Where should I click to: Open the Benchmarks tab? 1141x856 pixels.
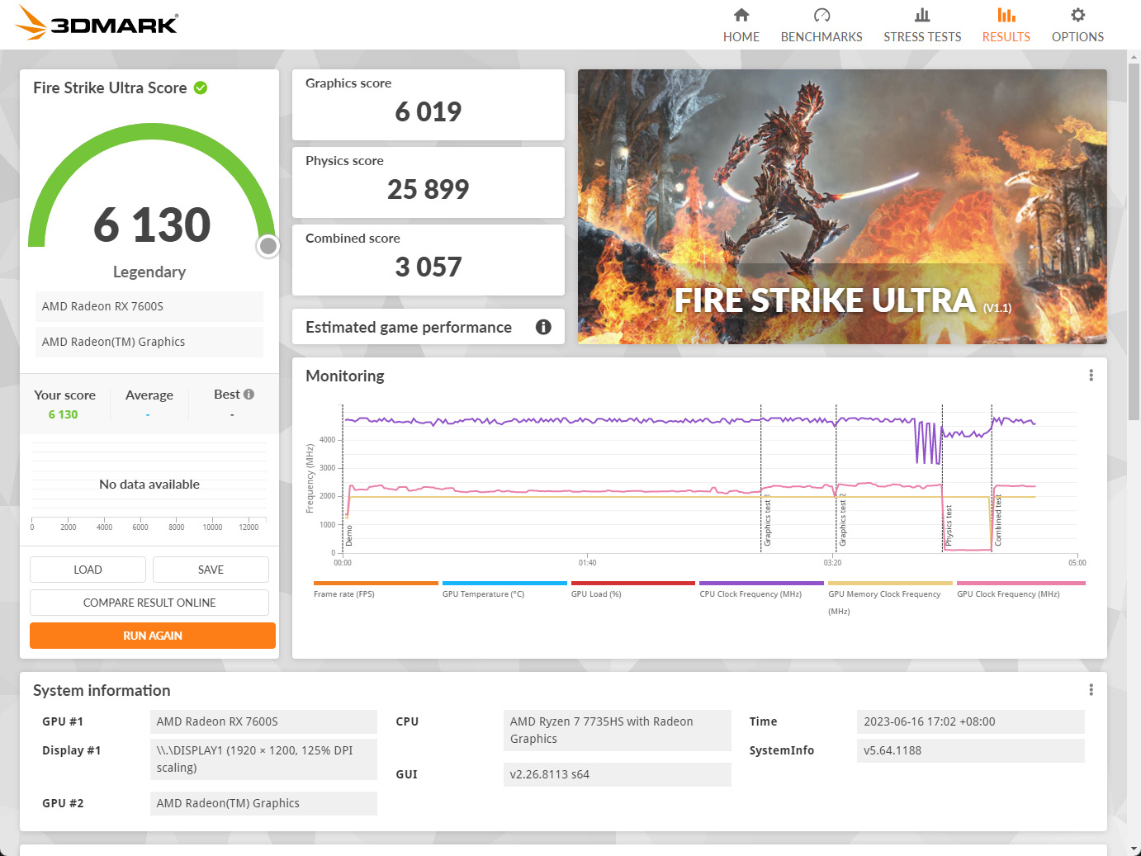click(821, 26)
